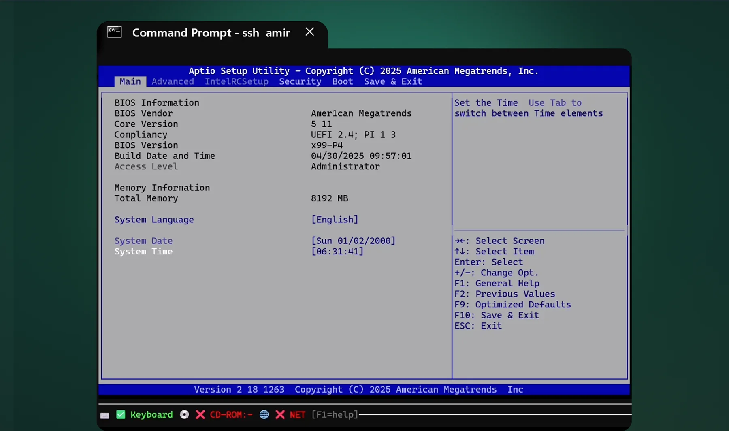Open the IntelRCSetup tab

(x=237, y=81)
